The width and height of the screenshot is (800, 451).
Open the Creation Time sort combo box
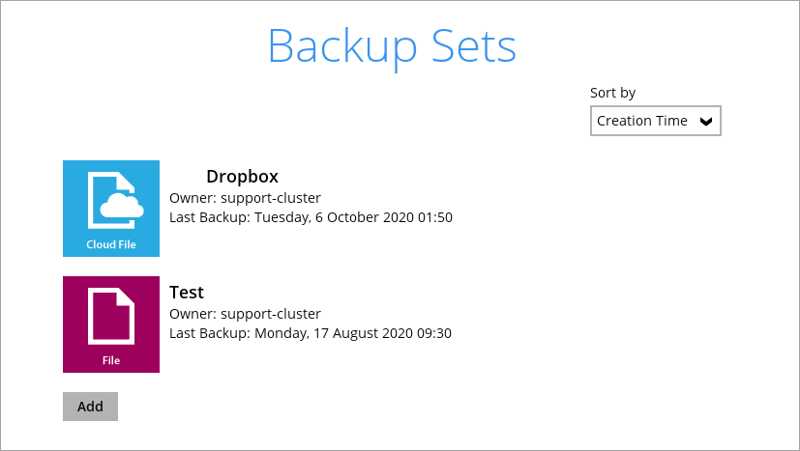coord(655,121)
